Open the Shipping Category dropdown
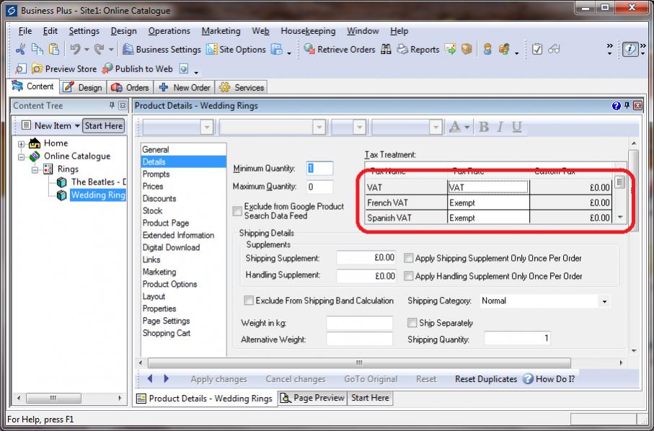Viewport: 654px width, 431px height. [604, 301]
